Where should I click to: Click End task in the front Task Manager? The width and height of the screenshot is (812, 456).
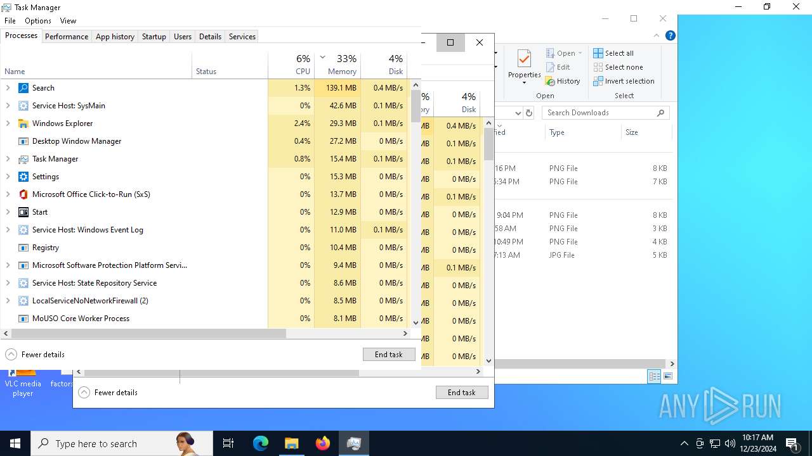click(389, 355)
